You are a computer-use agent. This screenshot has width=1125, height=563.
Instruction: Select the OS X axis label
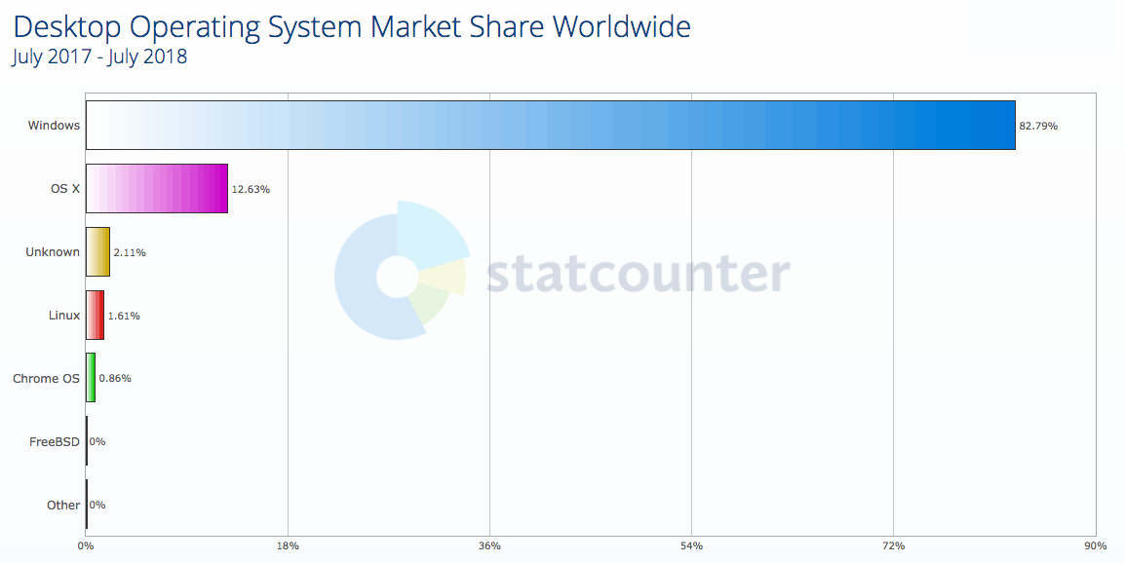pos(64,189)
